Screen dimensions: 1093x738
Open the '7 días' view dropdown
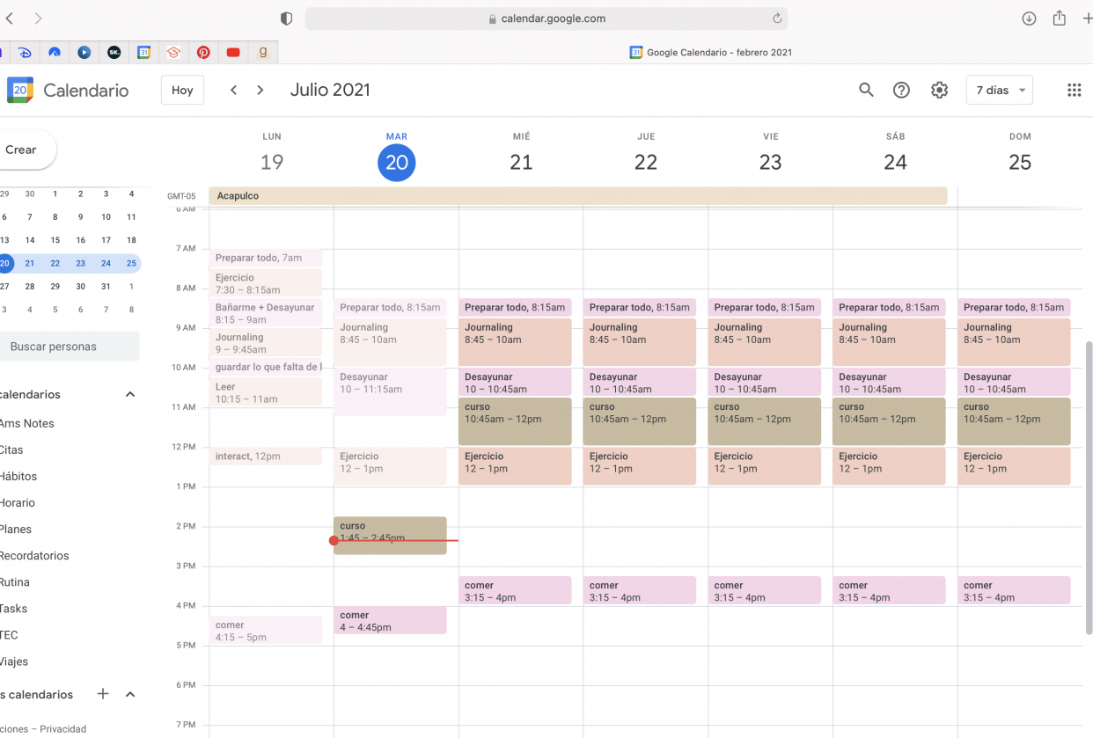coord(999,90)
